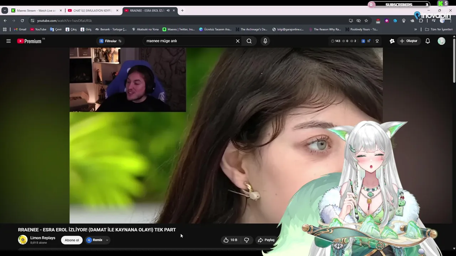This screenshot has height=256, width=456.
Task: Click the browser address bar URL
Action: [x=64, y=21]
